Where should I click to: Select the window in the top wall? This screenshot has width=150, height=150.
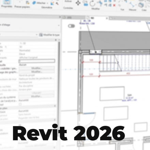click(x=95, y=52)
